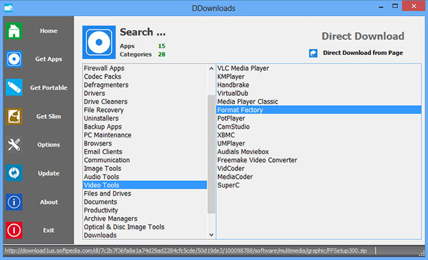Click the softpedia URL in status bar
This screenshot has height=260, width=428.
pyautogui.click(x=186, y=251)
